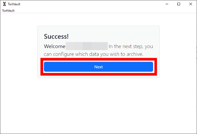The width and height of the screenshot is (197, 134).
Task: Click the word "which" in the message
Action: [x=82, y=54]
